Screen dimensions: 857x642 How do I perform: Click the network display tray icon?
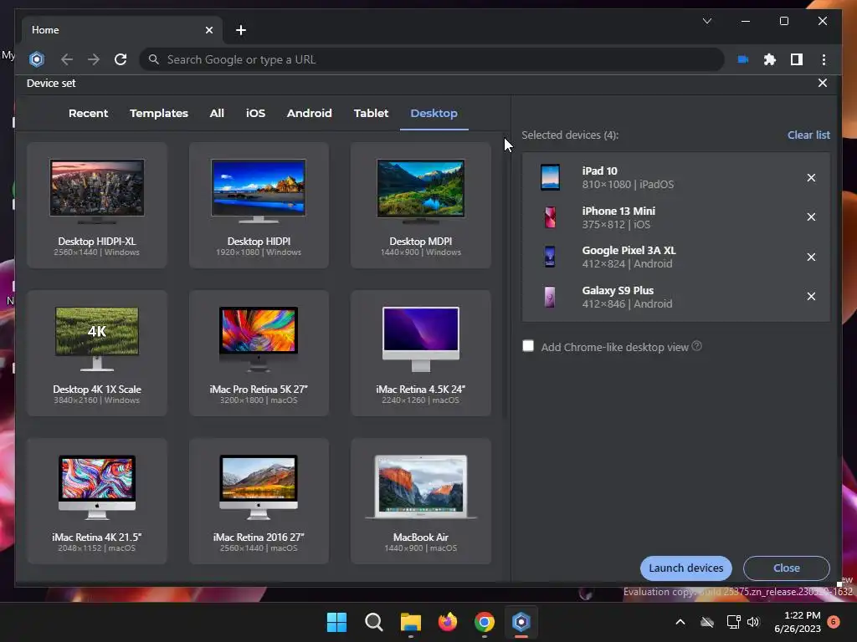click(733, 622)
